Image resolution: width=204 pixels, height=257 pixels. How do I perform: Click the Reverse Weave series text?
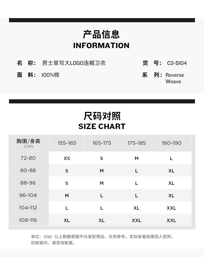(175, 78)
